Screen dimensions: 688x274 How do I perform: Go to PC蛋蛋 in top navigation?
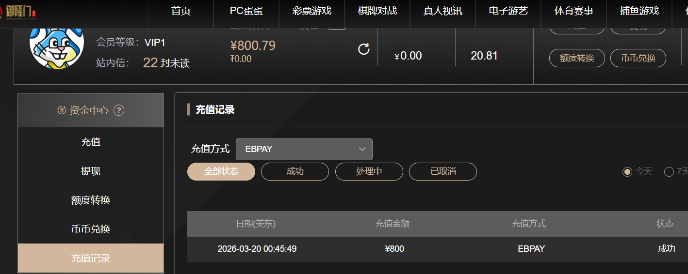(x=246, y=11)
